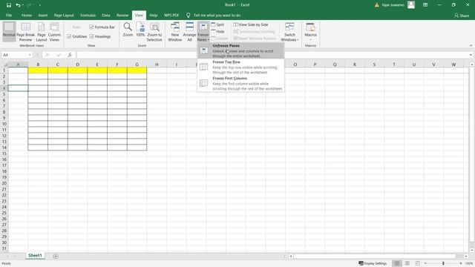Open the Zoom dialog magnifier

click(128, 30)
